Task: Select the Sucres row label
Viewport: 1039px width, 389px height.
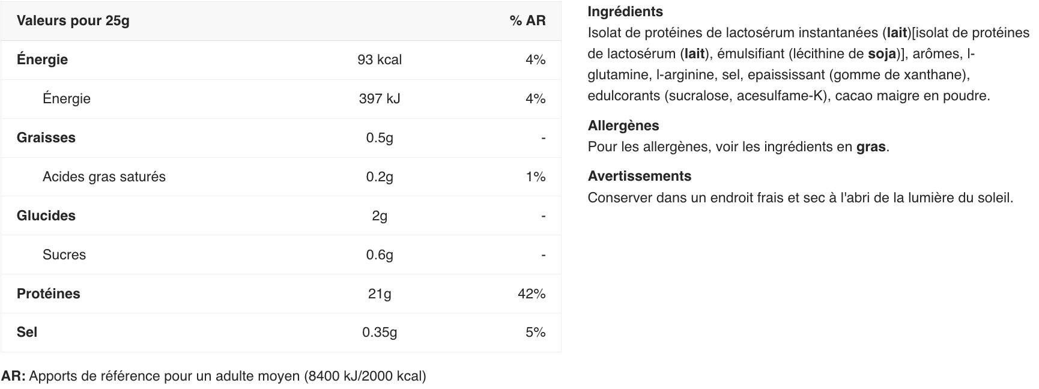Action: point(64,255)
